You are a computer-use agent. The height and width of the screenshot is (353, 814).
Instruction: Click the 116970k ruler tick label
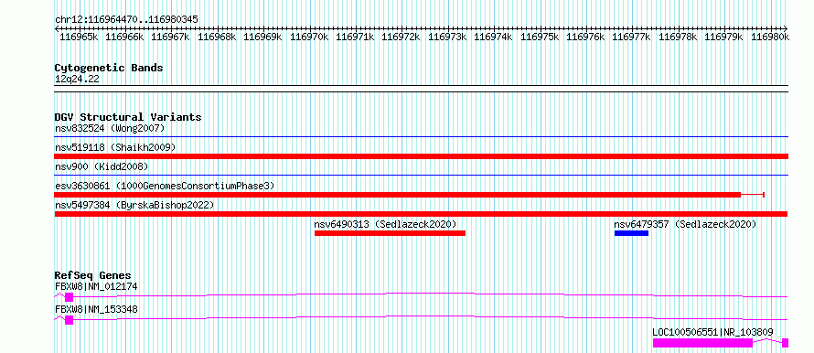point(309,37)
